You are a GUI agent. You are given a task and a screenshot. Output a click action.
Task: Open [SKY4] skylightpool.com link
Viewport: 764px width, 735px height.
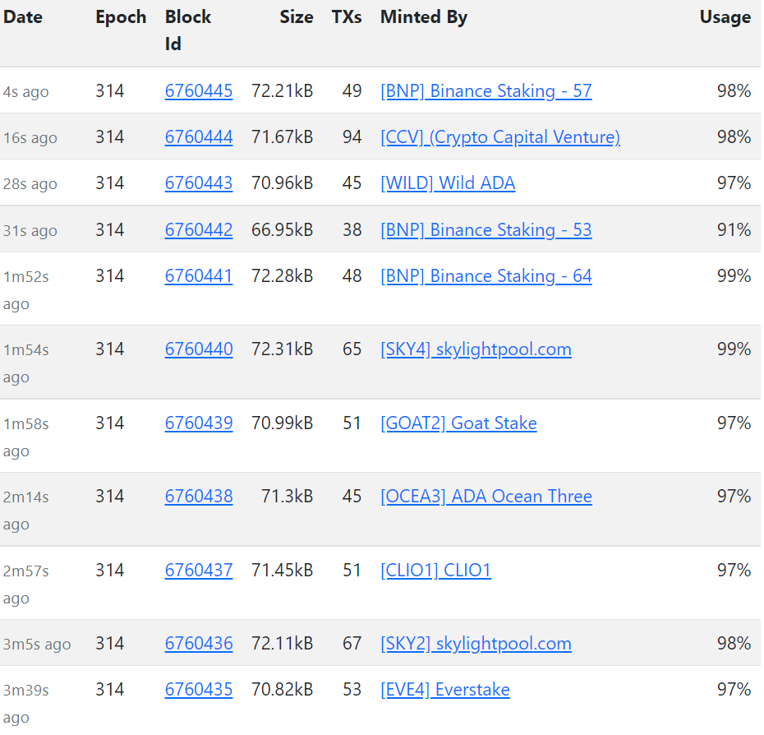476,349
